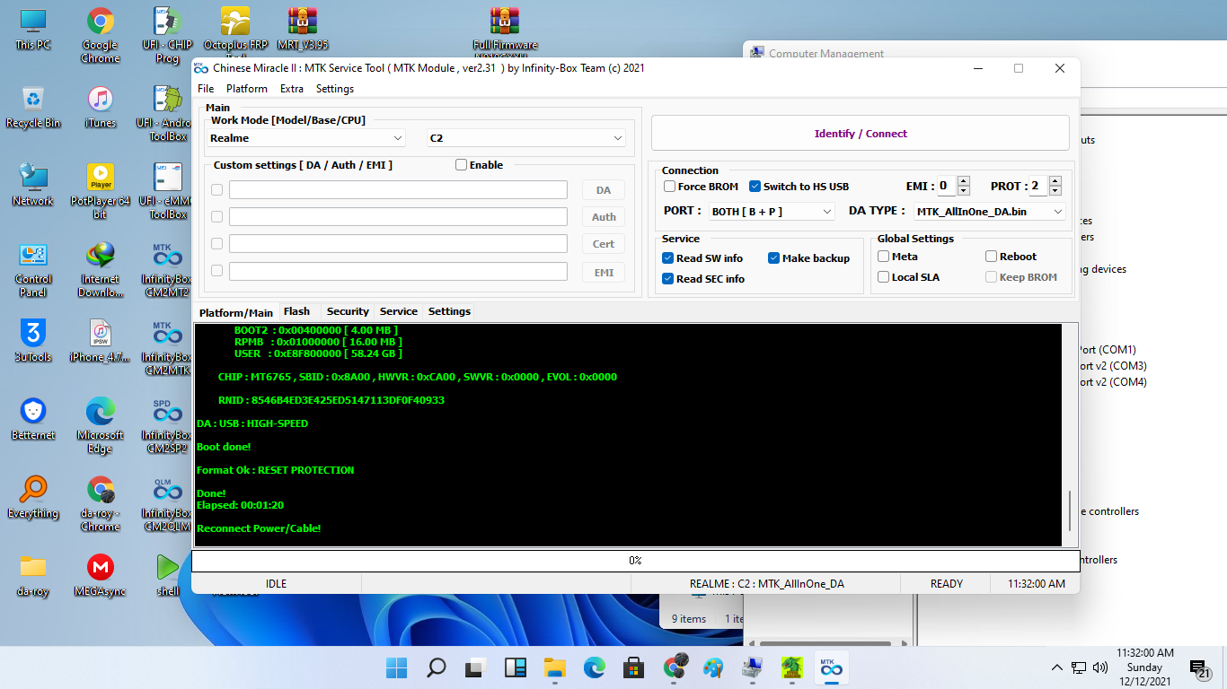Open da-roy folder on desktop

(33, 576)
